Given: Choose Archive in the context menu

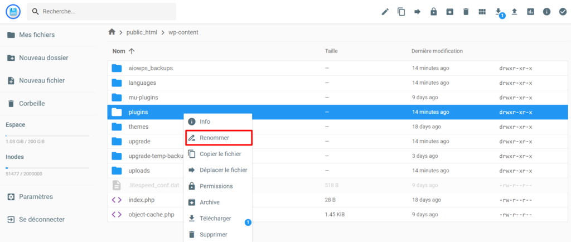Looking at the screenshot, I should [x=218, y=202].
